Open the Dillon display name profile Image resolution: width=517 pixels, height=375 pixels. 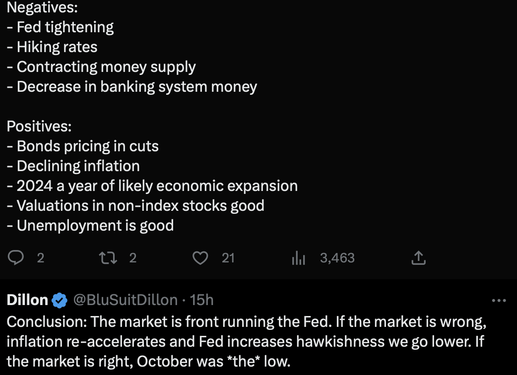coord(27,300)
